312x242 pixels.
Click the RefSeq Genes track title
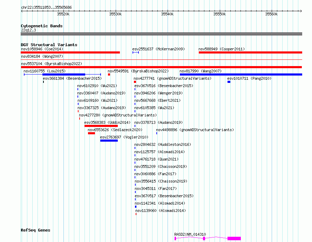tap(35, 230)
